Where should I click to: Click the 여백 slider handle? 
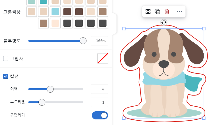click(x=50, y=89)
